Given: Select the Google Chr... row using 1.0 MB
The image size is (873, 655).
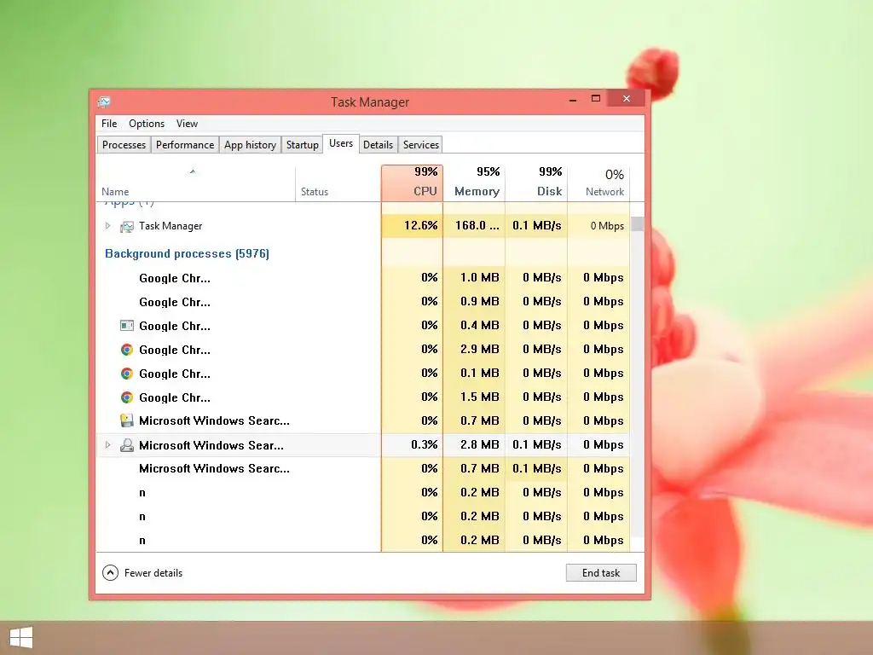Looking at the screenshot, I should (363, 277).
